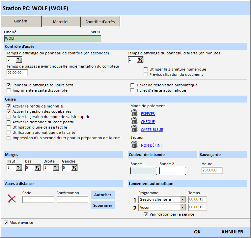251x238 pixels.
Task: Click trash icon next to NON DÉFINI
Action: click(134, 145)
